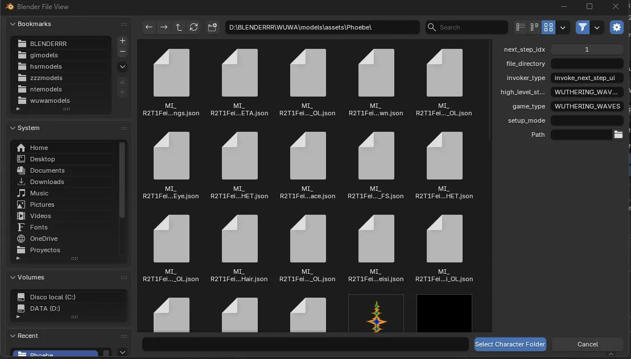Open ntemodels bookmark
The width and height of the screenshot is (631, 359).
coord(61,89)
